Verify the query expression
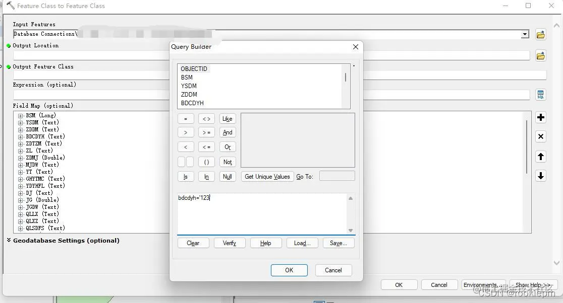 (230, 243)
